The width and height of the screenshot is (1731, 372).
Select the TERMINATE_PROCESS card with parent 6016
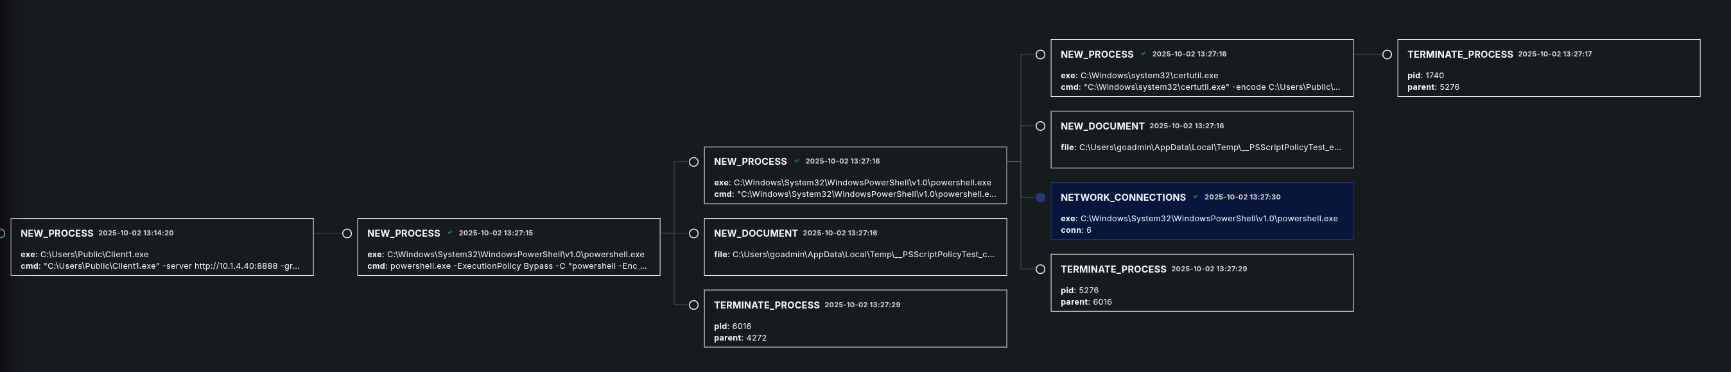point(1201,283)
